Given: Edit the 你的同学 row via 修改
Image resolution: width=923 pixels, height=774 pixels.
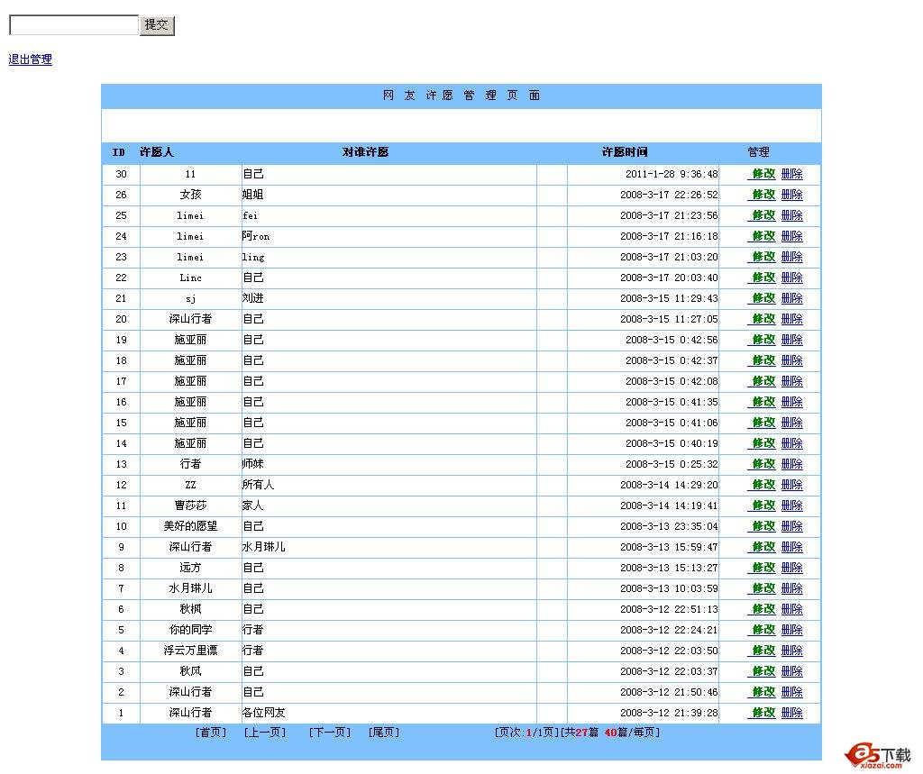Looking at the screenshot, I should pyautogui.click(x=763, y=629).
